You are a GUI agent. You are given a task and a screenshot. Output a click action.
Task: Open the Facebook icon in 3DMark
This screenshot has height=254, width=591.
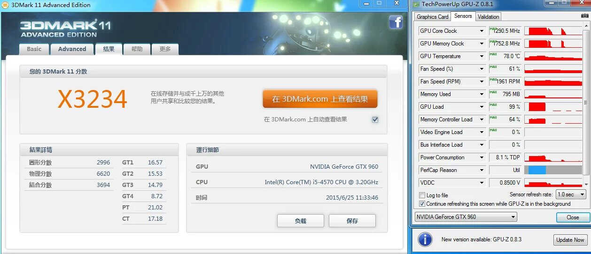coord(396,22)
